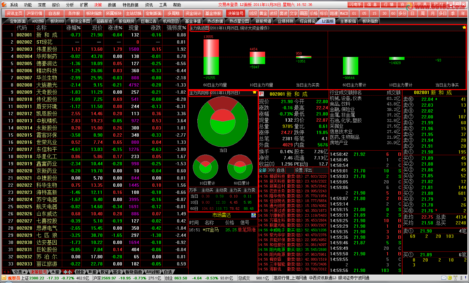The height and width of the screenshot is (283, 469).
Task: Toggle the 全部 filter in the alert list
Action: coord(262,170)
